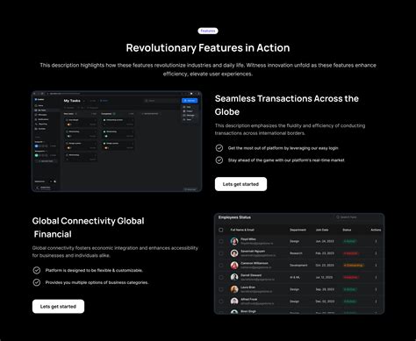Click the Features pill badge

[208, 31]
